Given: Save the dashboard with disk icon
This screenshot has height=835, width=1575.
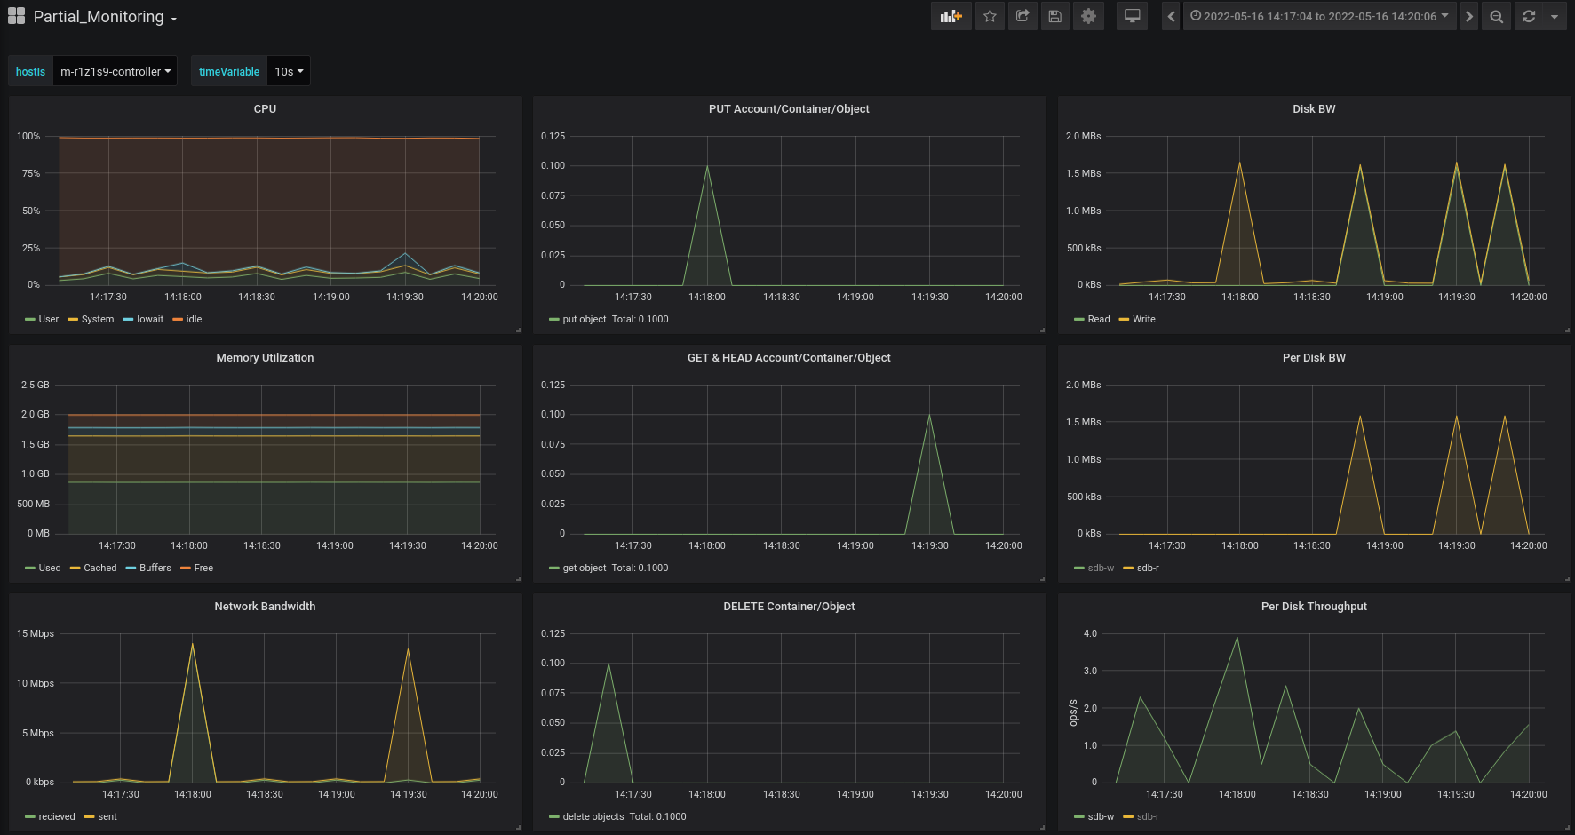Looking at the screenshot, I should click(1055, 16).
